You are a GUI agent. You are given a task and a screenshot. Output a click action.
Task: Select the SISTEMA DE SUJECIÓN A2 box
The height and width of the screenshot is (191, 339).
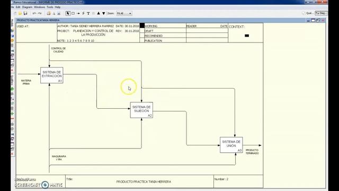coord(141,110)
